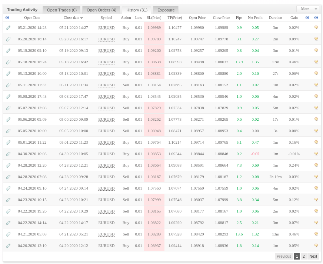Click close date 05.13.2020 16:01
Image resolution: width=323 pixels, height=264 pixels.
point(74,74)
